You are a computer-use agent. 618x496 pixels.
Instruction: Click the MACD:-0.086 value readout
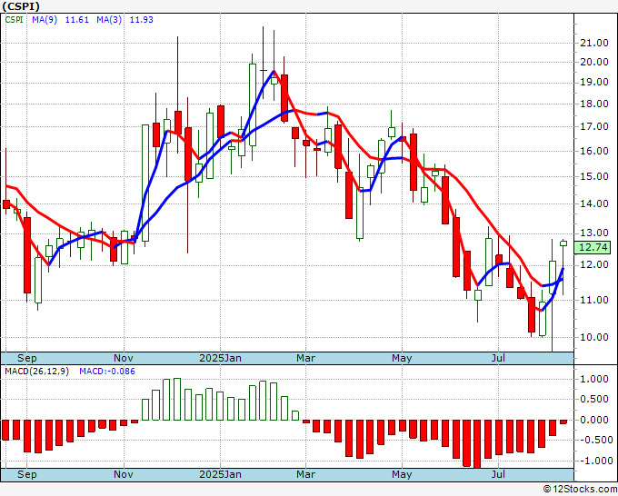pos(107,372)
